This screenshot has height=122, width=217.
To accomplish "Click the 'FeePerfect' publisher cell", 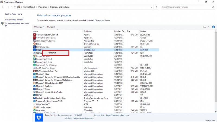I will pos(88,53).
